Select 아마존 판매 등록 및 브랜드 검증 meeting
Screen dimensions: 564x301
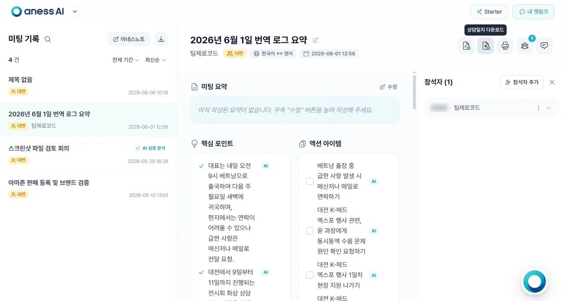click(x=88, y=188)
